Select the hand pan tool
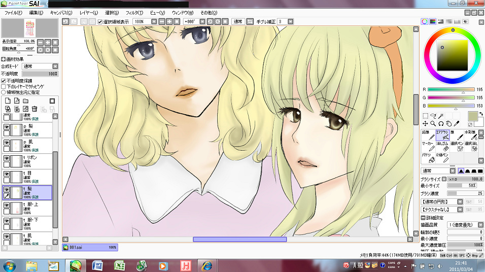This screenshot has height=272, width=485. tap(448, 123)
